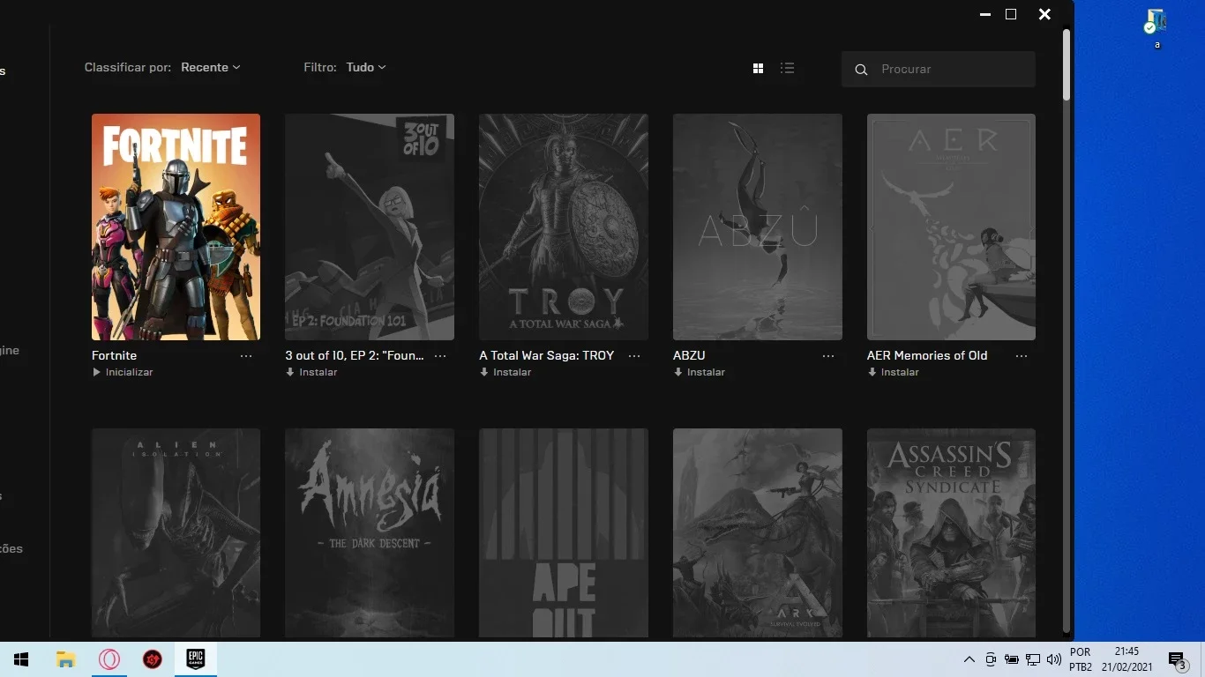The image size is (1205, 677).
Task: Click the library vertical scrollbar
Action: 1067,65
